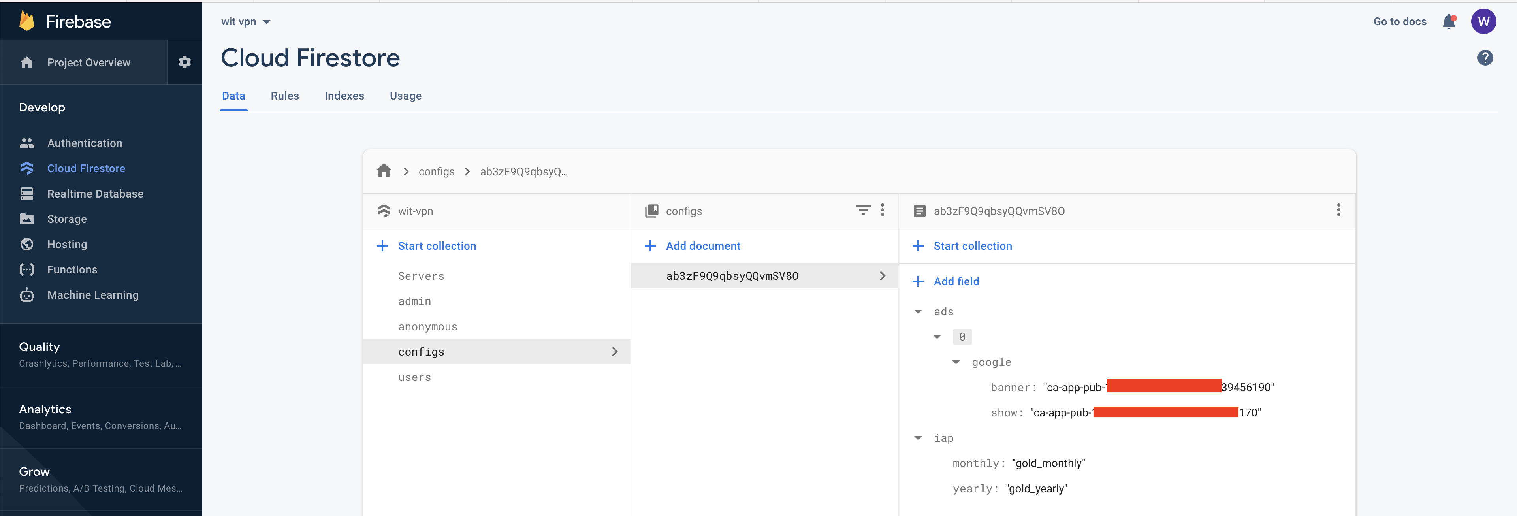This screenshot has height=516, width=1517.
Task: Click Add document
Action: [x=703, y=246]
